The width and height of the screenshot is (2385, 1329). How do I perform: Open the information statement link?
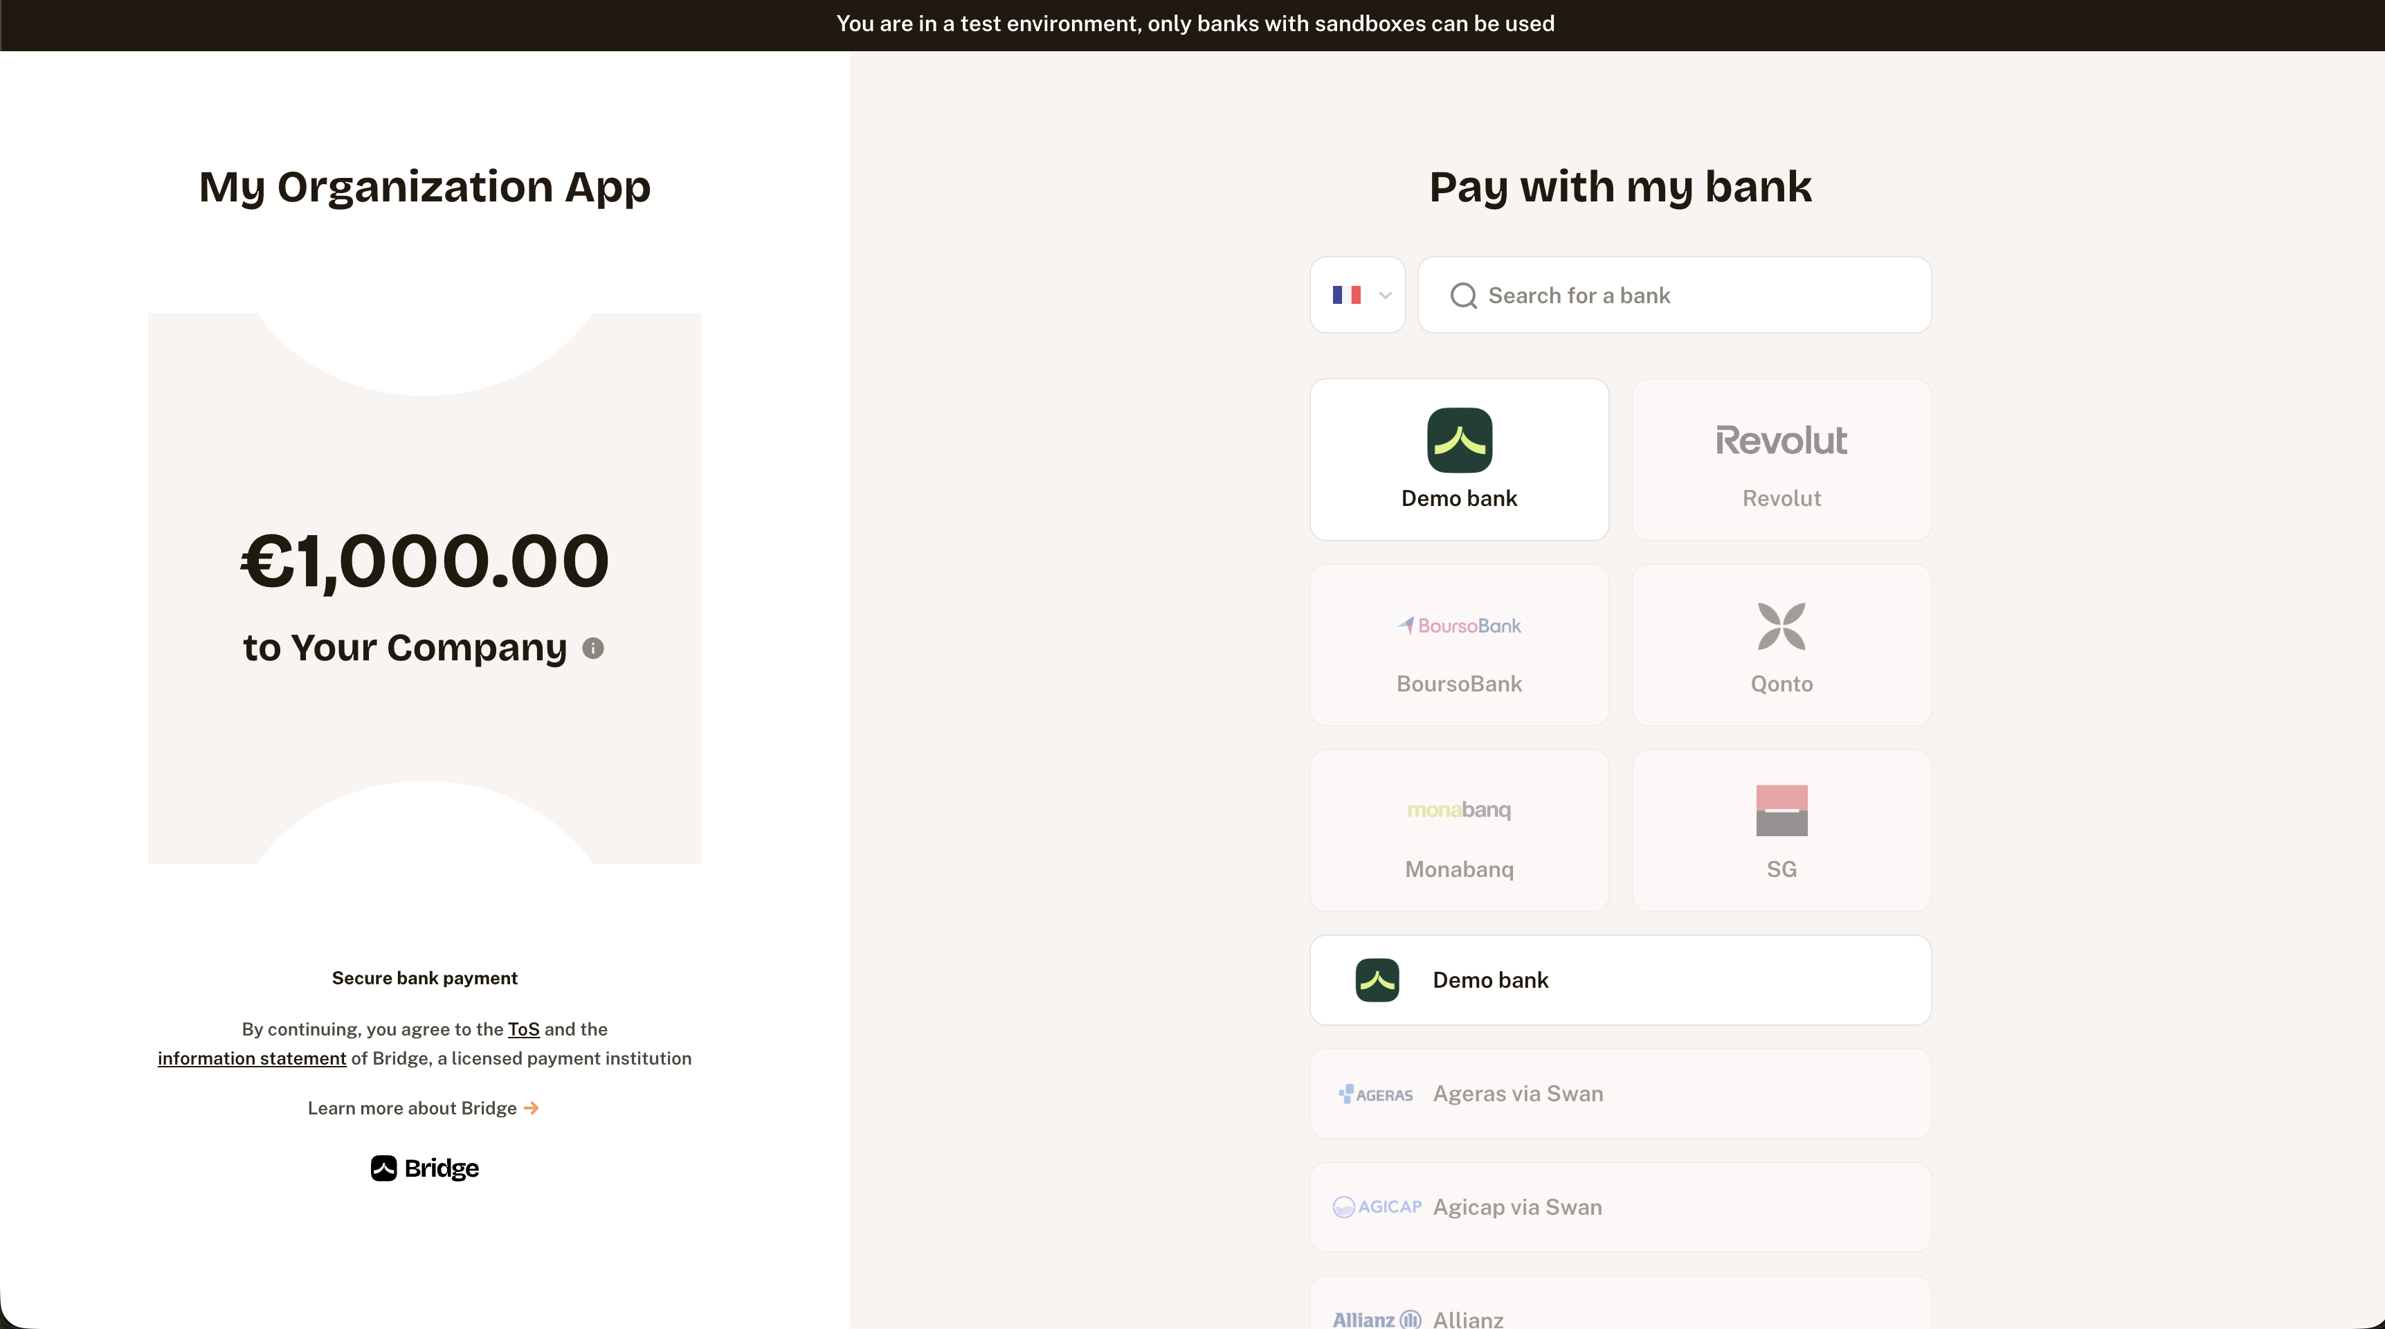(252, 1058)
